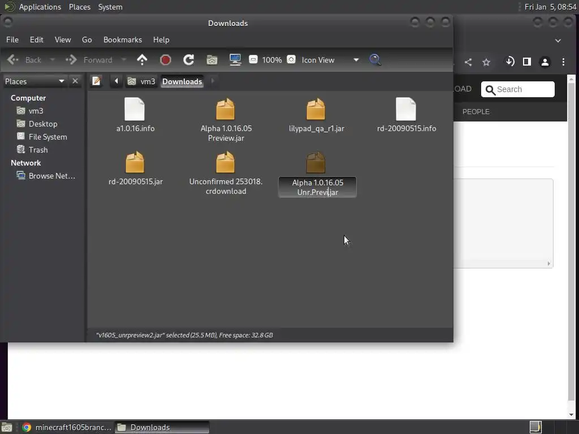This screenshot has height=434, width=579.
Task: Open Browse Network in the sidebar
Action: 51,176
